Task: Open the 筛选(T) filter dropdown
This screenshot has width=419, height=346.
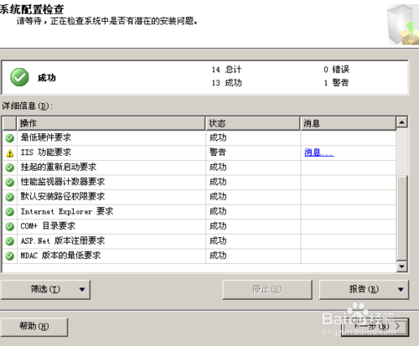Action: pyautogui.click(x=45, y=290)
